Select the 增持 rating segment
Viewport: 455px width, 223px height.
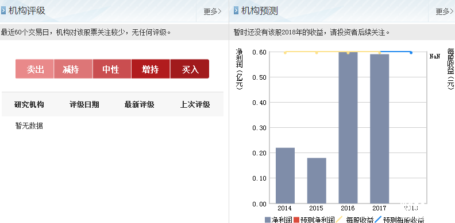point(151,69)
